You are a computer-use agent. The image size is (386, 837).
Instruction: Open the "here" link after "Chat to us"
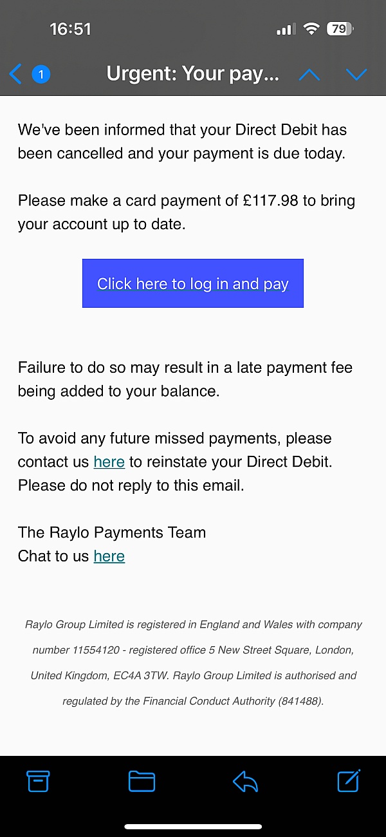pos(109,556)
